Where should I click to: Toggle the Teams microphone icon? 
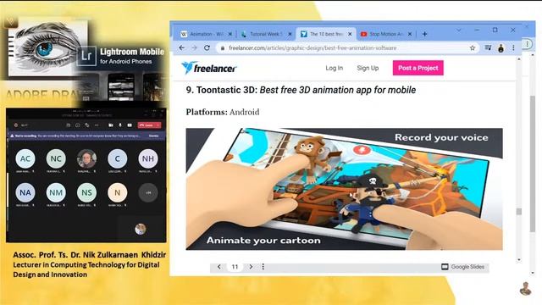click(x=120, y=125)
